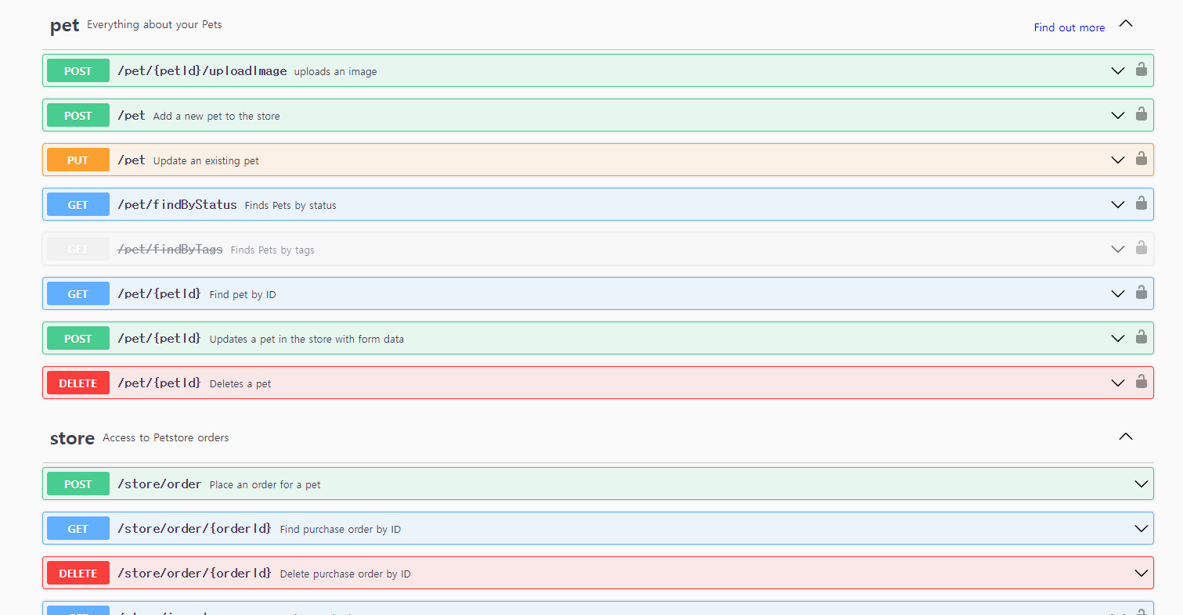Collapse the pet section
The height and width of the screenshot is (615, 1183).
coord(1125,23)
